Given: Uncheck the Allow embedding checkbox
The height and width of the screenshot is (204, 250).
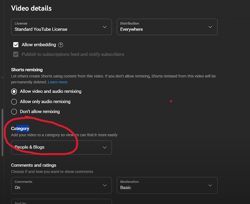Looking at the screenshot, I should tap(16, 45).
